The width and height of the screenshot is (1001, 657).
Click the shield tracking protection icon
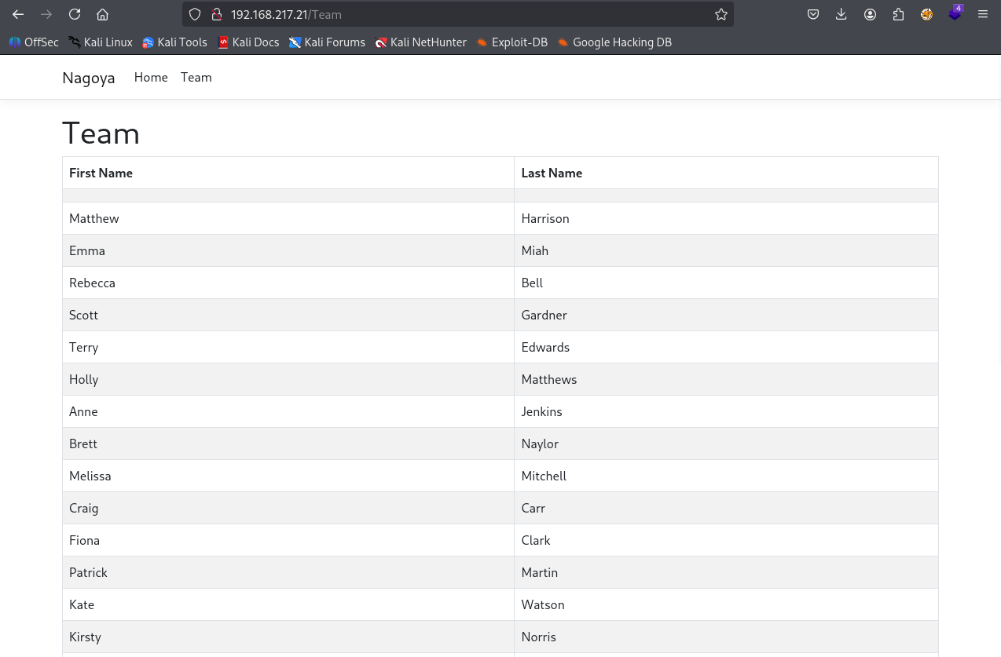[195, 14]
